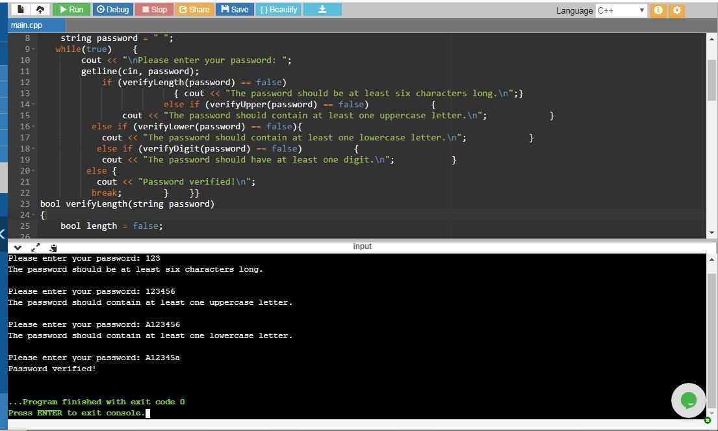Collapse the console with the chevron
Screen dimensions: 718x431
(18, 247)
